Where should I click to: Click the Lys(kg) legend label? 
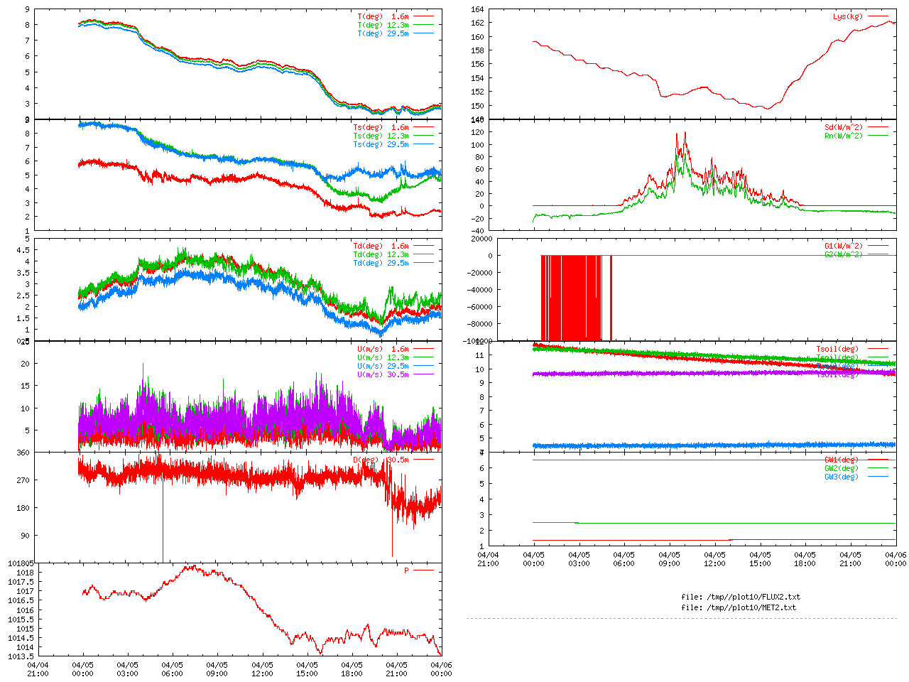(x=849, y=16)
